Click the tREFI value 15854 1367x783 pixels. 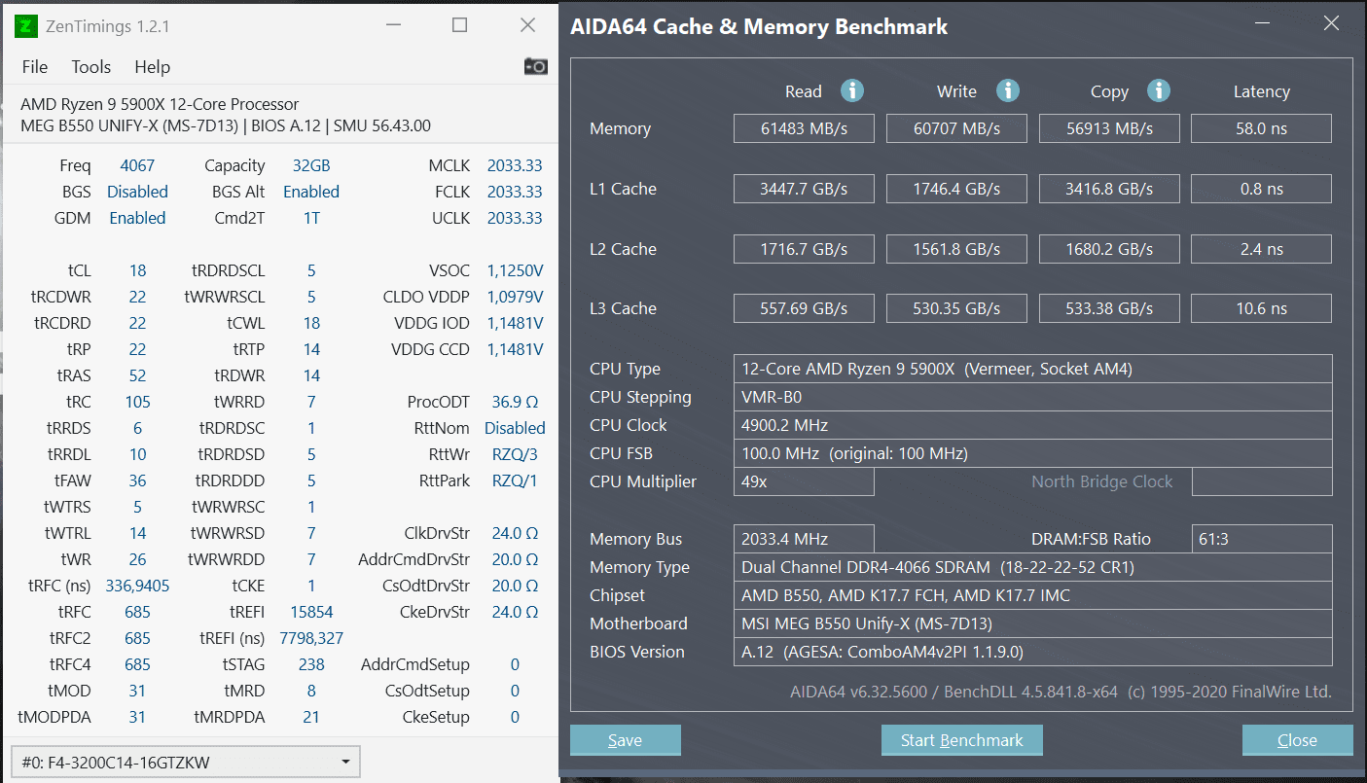click(x=311, y=612)
